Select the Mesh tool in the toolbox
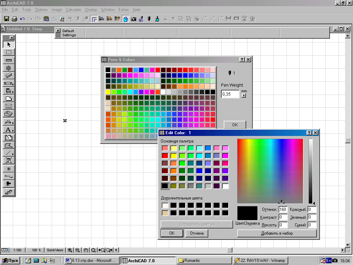The height and width of the screenshot is (265, 353). 9,114
